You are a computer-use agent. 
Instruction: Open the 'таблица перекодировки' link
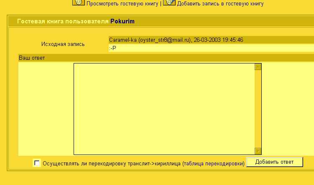coord(213,164)
